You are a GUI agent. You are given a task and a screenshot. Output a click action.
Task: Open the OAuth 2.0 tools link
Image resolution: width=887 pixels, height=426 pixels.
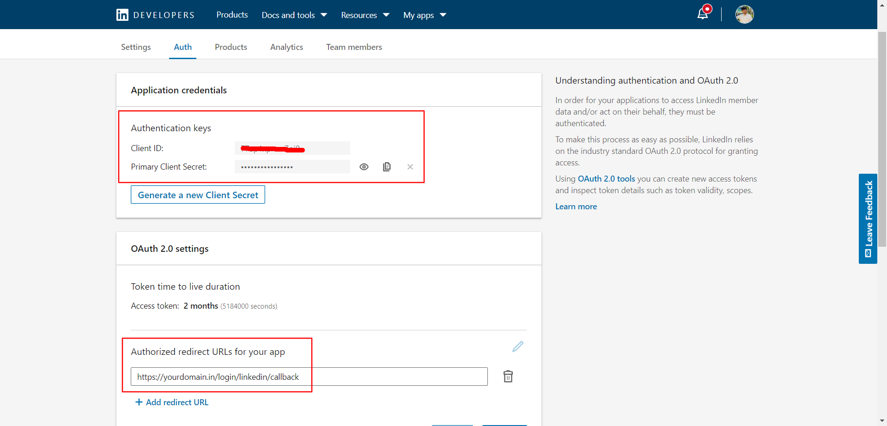point(606,179)
